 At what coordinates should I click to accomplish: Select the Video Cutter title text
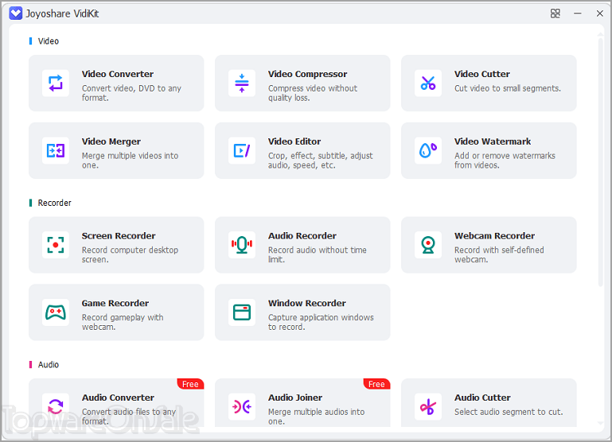[482, 74]
